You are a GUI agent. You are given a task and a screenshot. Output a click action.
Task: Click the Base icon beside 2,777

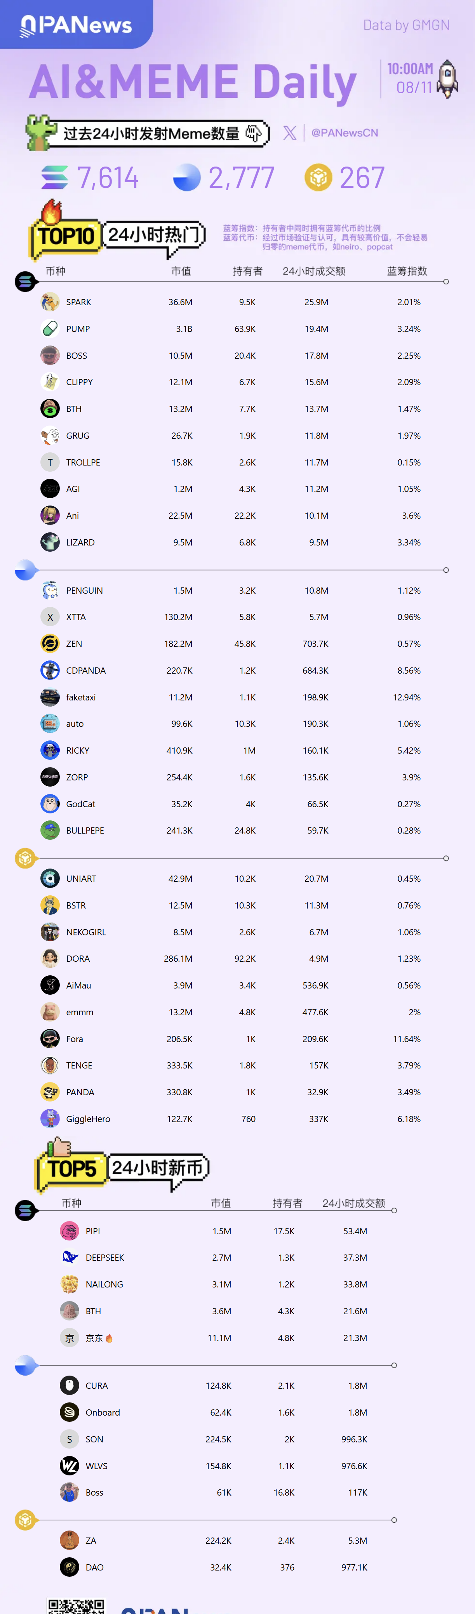[x=187, y=178]
